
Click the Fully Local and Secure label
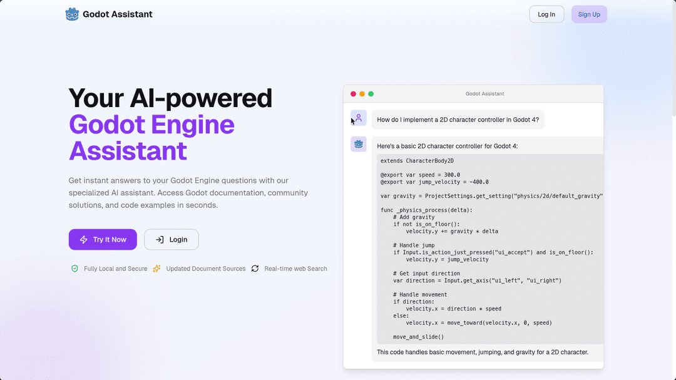click(115, 269)
